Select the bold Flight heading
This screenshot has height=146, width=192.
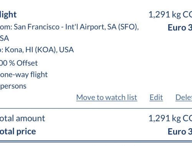pos(8,15)
